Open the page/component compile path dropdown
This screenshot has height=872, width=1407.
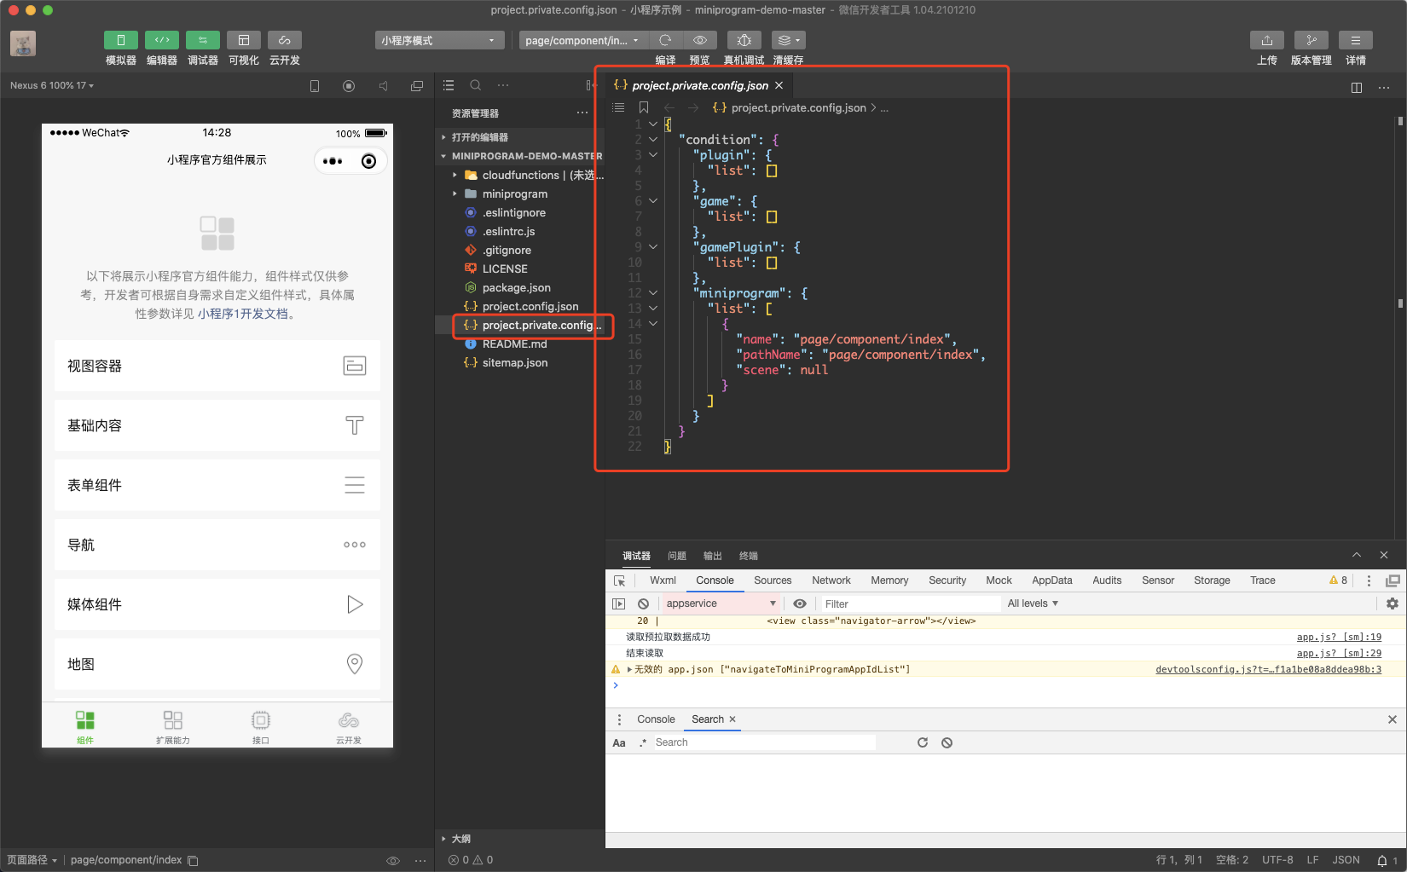tap(582, 40)
